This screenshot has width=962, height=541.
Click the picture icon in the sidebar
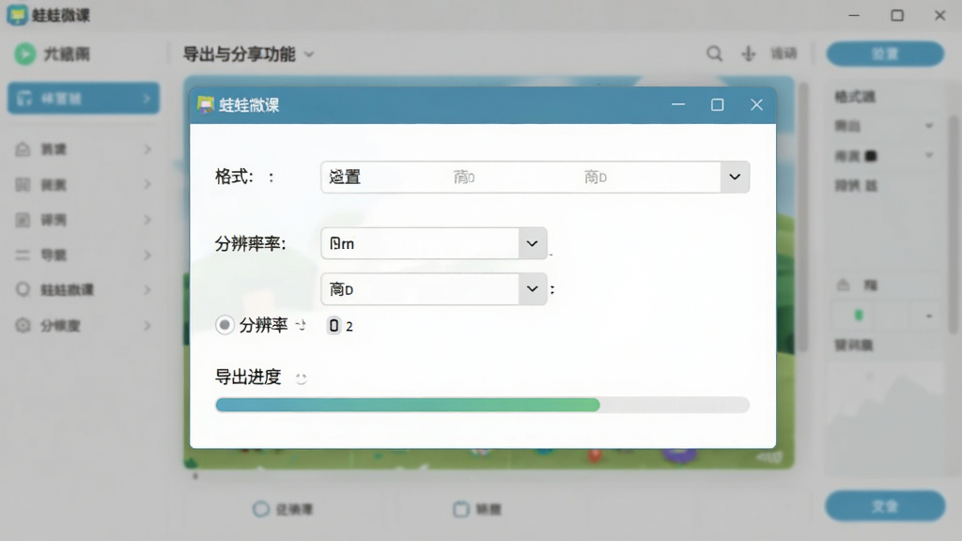pos(23,220)
